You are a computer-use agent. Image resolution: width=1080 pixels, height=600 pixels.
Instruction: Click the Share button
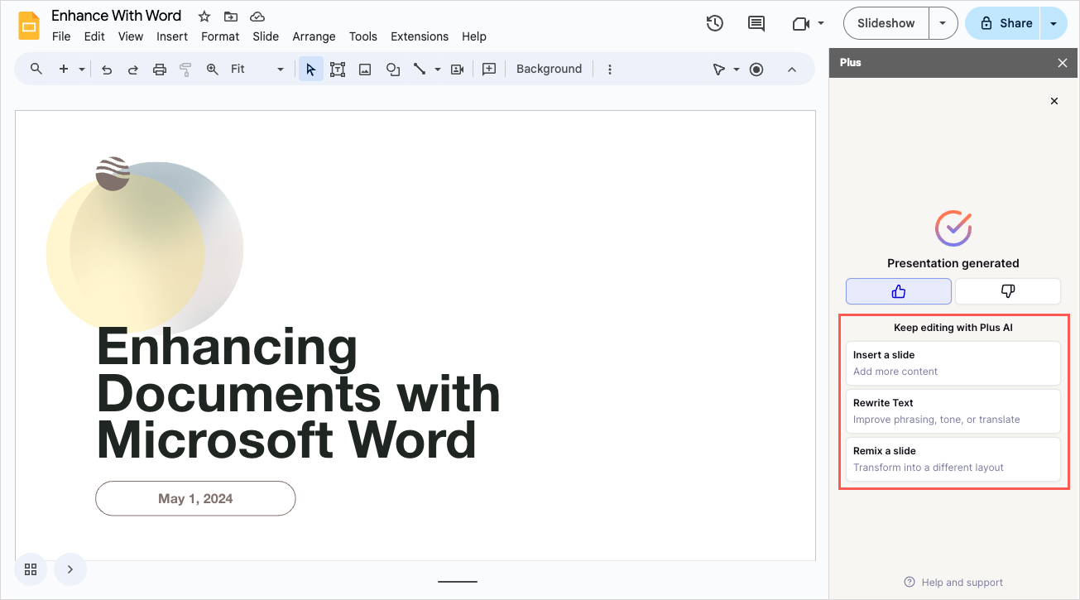pyautogui.click(x=1004, y=23)
